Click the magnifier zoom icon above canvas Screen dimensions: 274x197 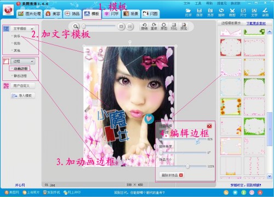pyautogui.click(x=76, y=26)
